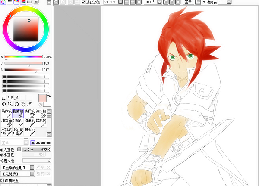Click the Redo arrow in top toolbar
The height and width of the screenshot is (186, 259).
(x=62, y=2)
